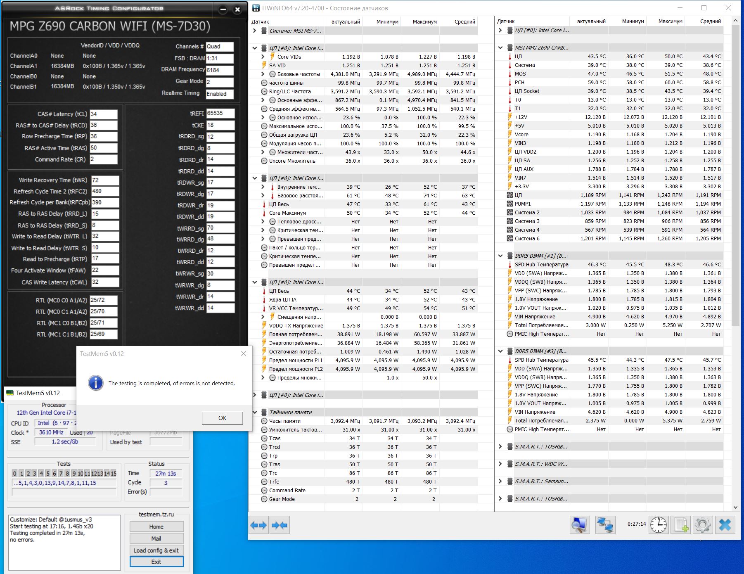The width and height of the screenshot is (744, 574).
Task: Collapse the DDR5 DIMM [#1] sensor group
Action: tap(500, 256)
